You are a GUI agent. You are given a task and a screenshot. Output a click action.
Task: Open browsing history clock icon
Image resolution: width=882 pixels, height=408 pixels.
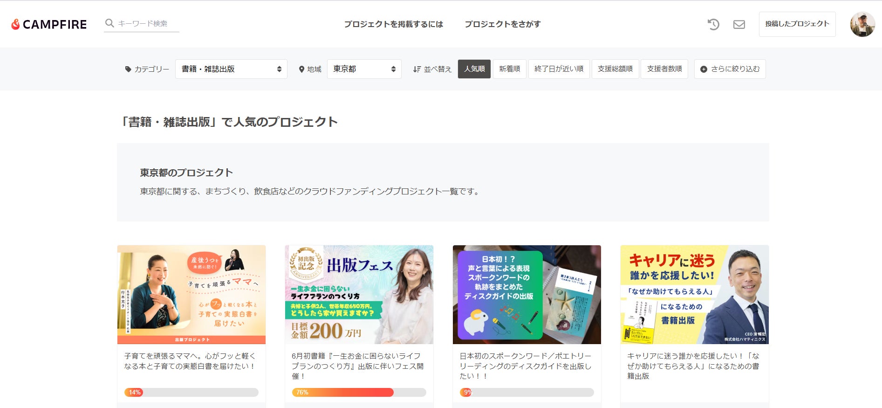pos(713,24)
